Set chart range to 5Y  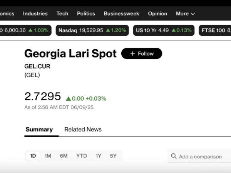tap(113, 156)
